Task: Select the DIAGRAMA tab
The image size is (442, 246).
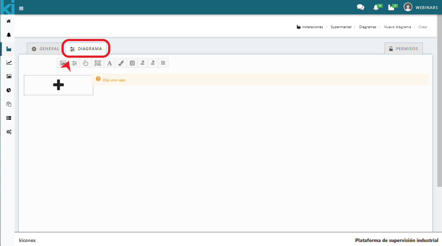Action: [86, 49]
